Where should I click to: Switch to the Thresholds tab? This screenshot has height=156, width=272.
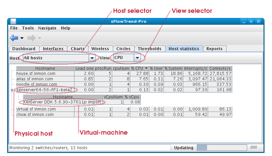(x=149, y=49)
